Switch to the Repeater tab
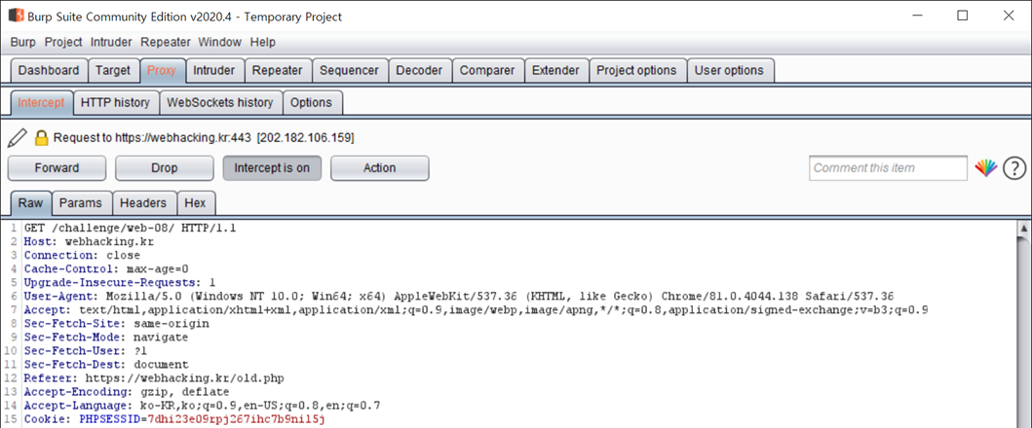1032x428 pixels. [278, 70]
